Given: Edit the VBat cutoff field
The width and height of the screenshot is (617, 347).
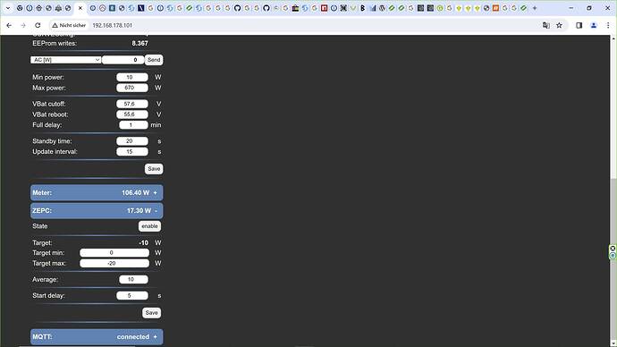Looking at the screenshot, I should (132, 104).
